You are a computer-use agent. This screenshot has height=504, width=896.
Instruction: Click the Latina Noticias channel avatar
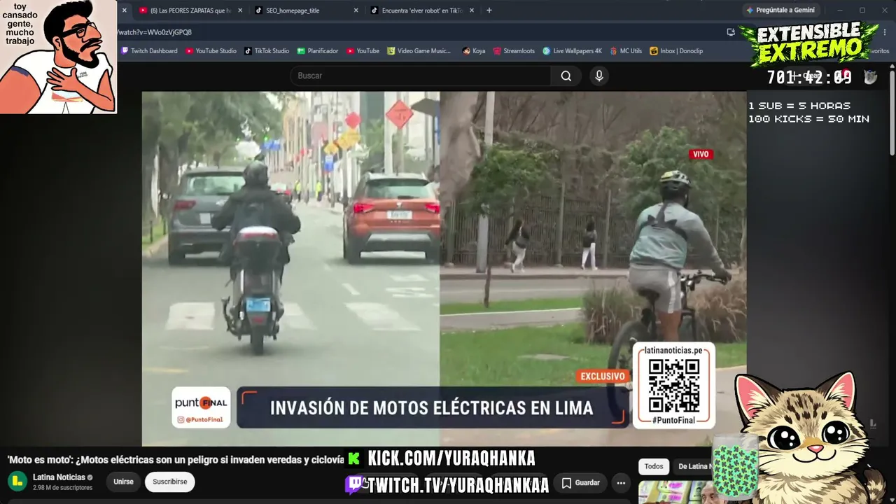point(17,482)
